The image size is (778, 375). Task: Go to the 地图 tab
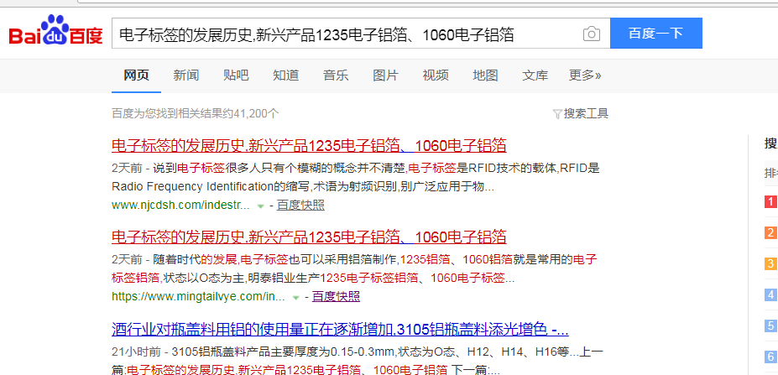(x=485, y=76)
